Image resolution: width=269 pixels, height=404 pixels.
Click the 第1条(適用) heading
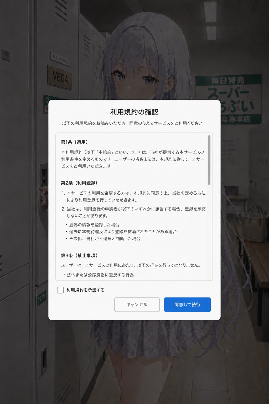tap(74, 142)
